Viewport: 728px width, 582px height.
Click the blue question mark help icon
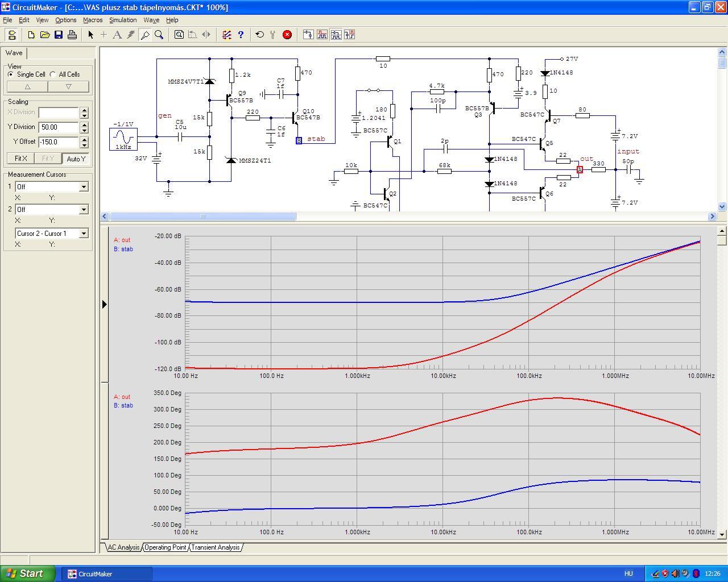241,35
